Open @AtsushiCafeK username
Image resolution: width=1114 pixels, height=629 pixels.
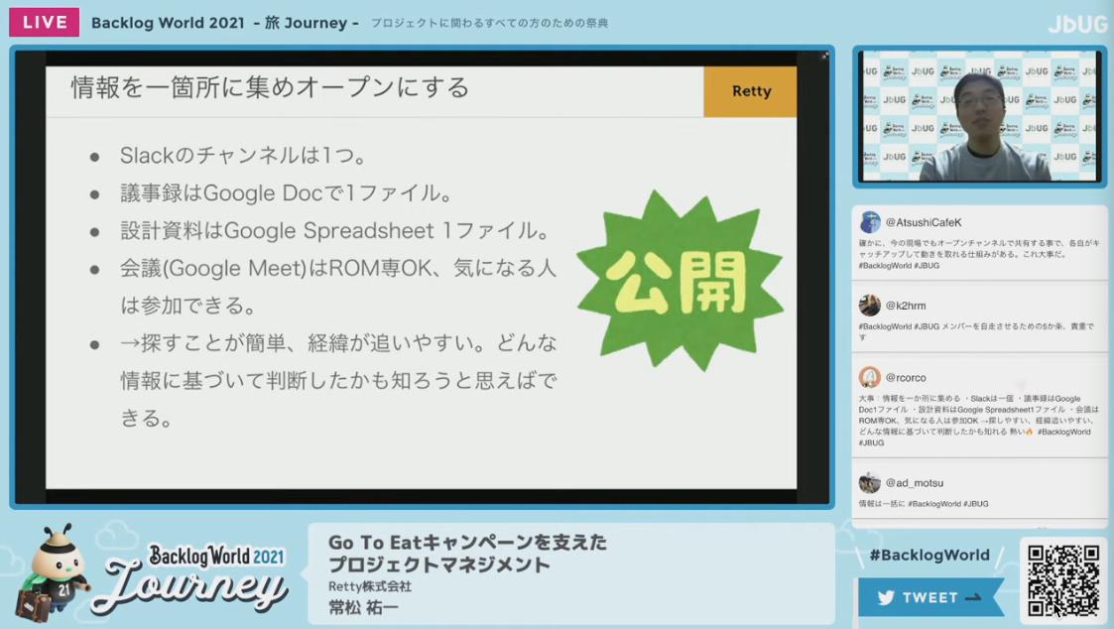(924, 222)
